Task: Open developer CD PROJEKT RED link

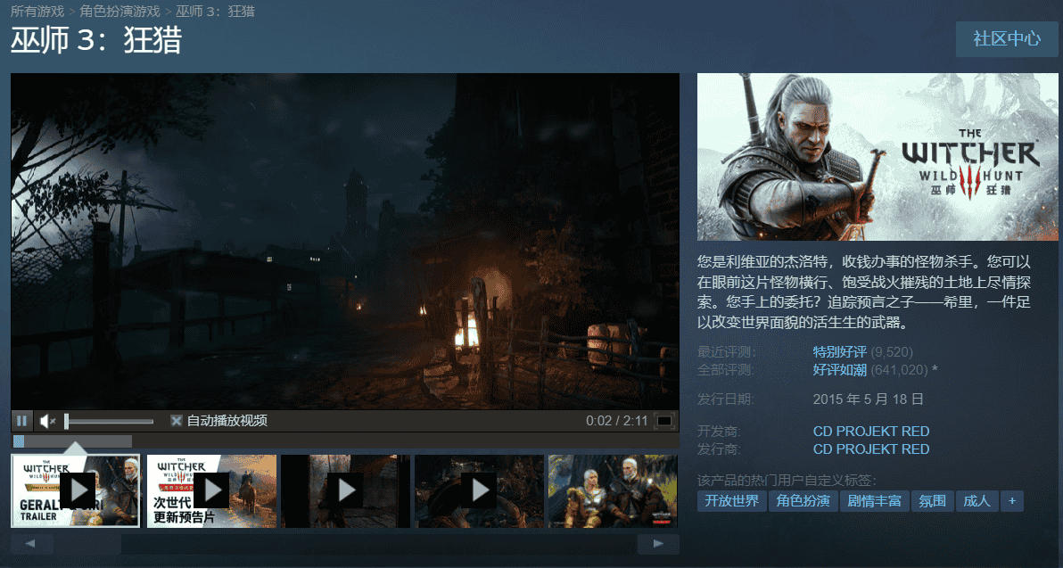Action: [x=871, y=431]
